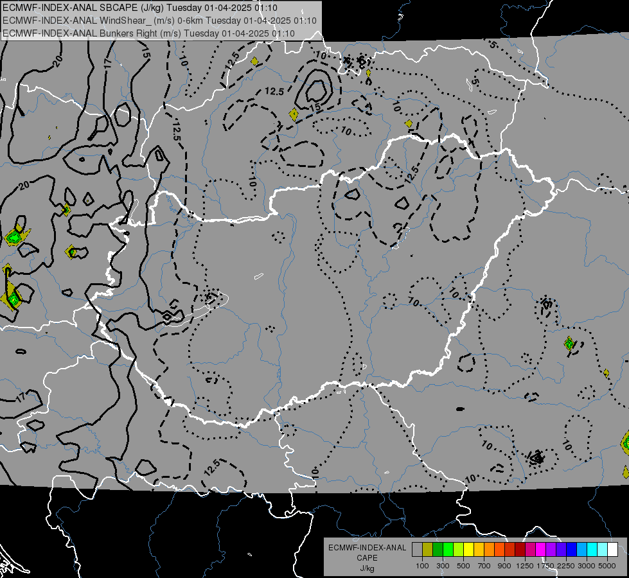Click legend scale value 500
This screenshot has height=578, width=629.
pos(463,566)
